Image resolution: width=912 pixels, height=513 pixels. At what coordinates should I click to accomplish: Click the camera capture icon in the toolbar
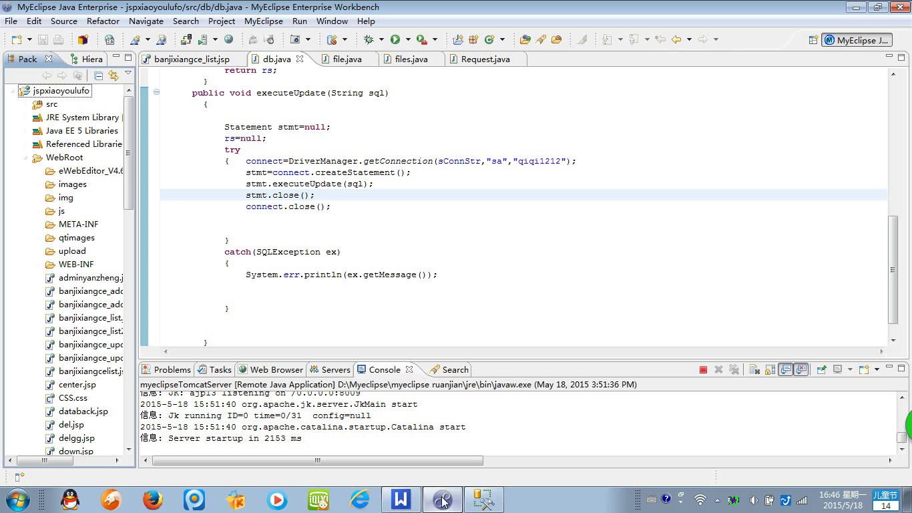[x=295, y=39]
